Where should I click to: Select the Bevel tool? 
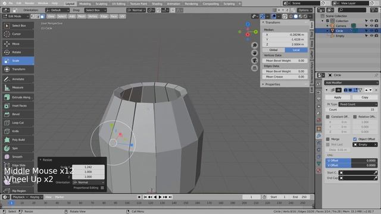[18, 114]
